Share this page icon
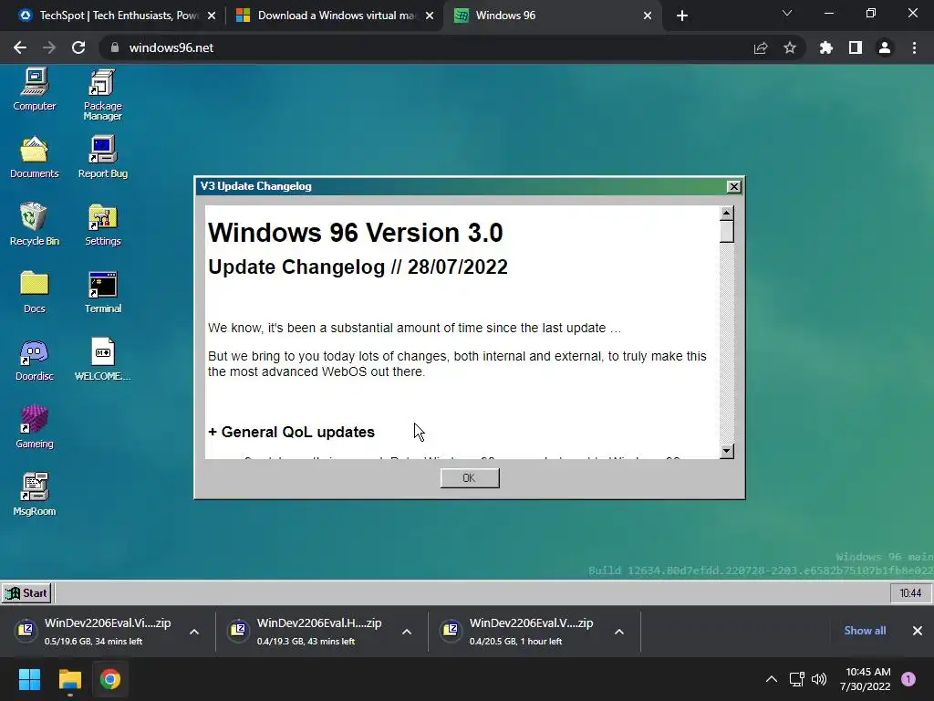The image size is (934, 701). (761, 47)
